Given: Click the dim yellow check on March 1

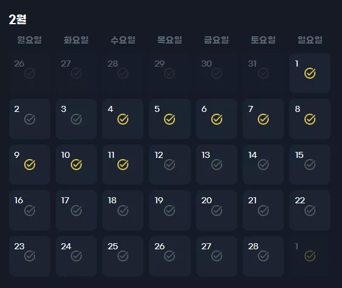Looking at the screenshot, I should [310, 256].
